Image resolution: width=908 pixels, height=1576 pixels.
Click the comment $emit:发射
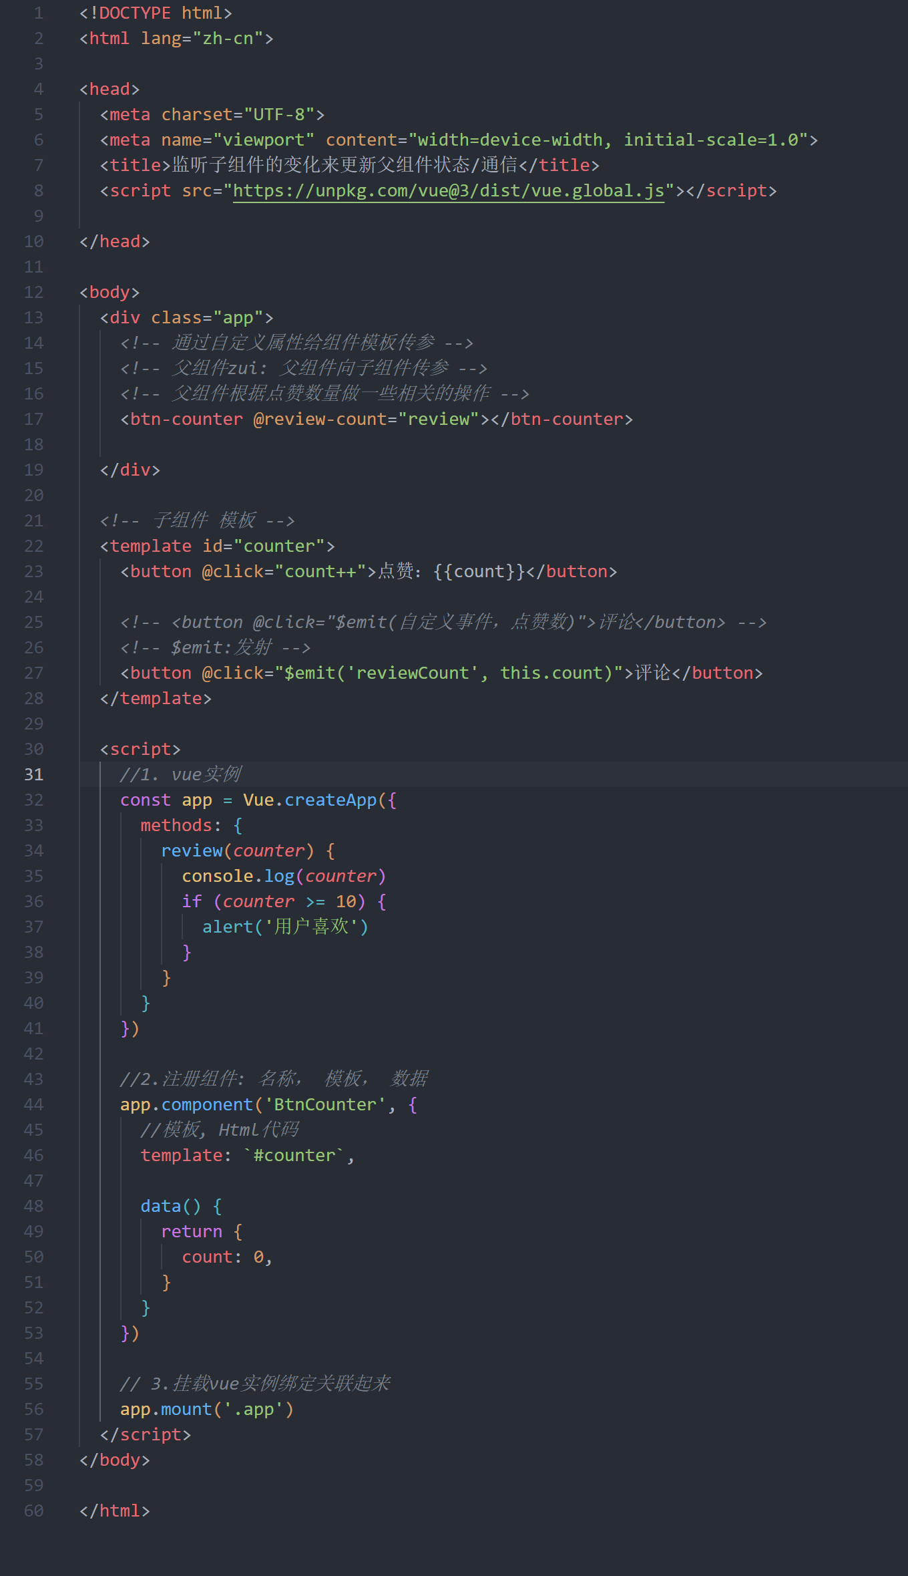(x=216, y=648)
